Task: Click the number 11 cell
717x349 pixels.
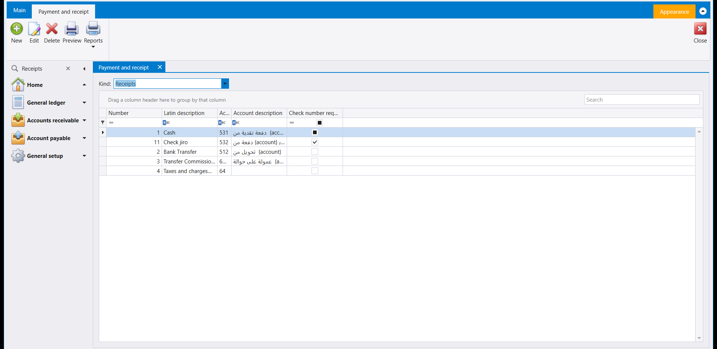Action: (x=134, y=142)
